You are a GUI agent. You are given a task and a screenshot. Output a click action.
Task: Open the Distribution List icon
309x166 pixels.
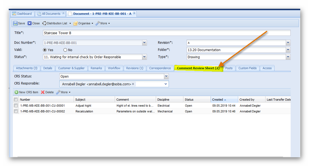[x=44, y=24]
